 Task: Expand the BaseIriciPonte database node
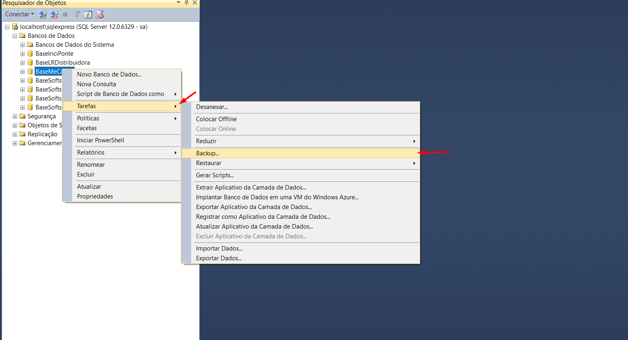(23, 54)
